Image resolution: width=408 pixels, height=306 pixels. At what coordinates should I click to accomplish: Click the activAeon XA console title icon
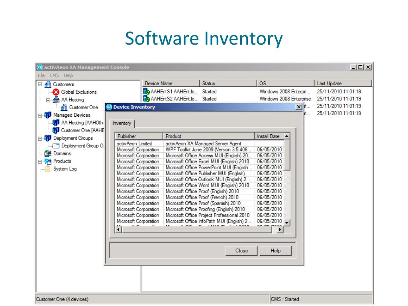tap(39, 67)
